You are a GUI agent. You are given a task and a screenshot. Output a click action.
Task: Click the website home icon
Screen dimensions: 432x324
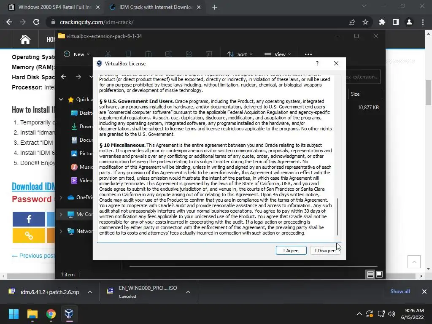(x=25, y=39)
